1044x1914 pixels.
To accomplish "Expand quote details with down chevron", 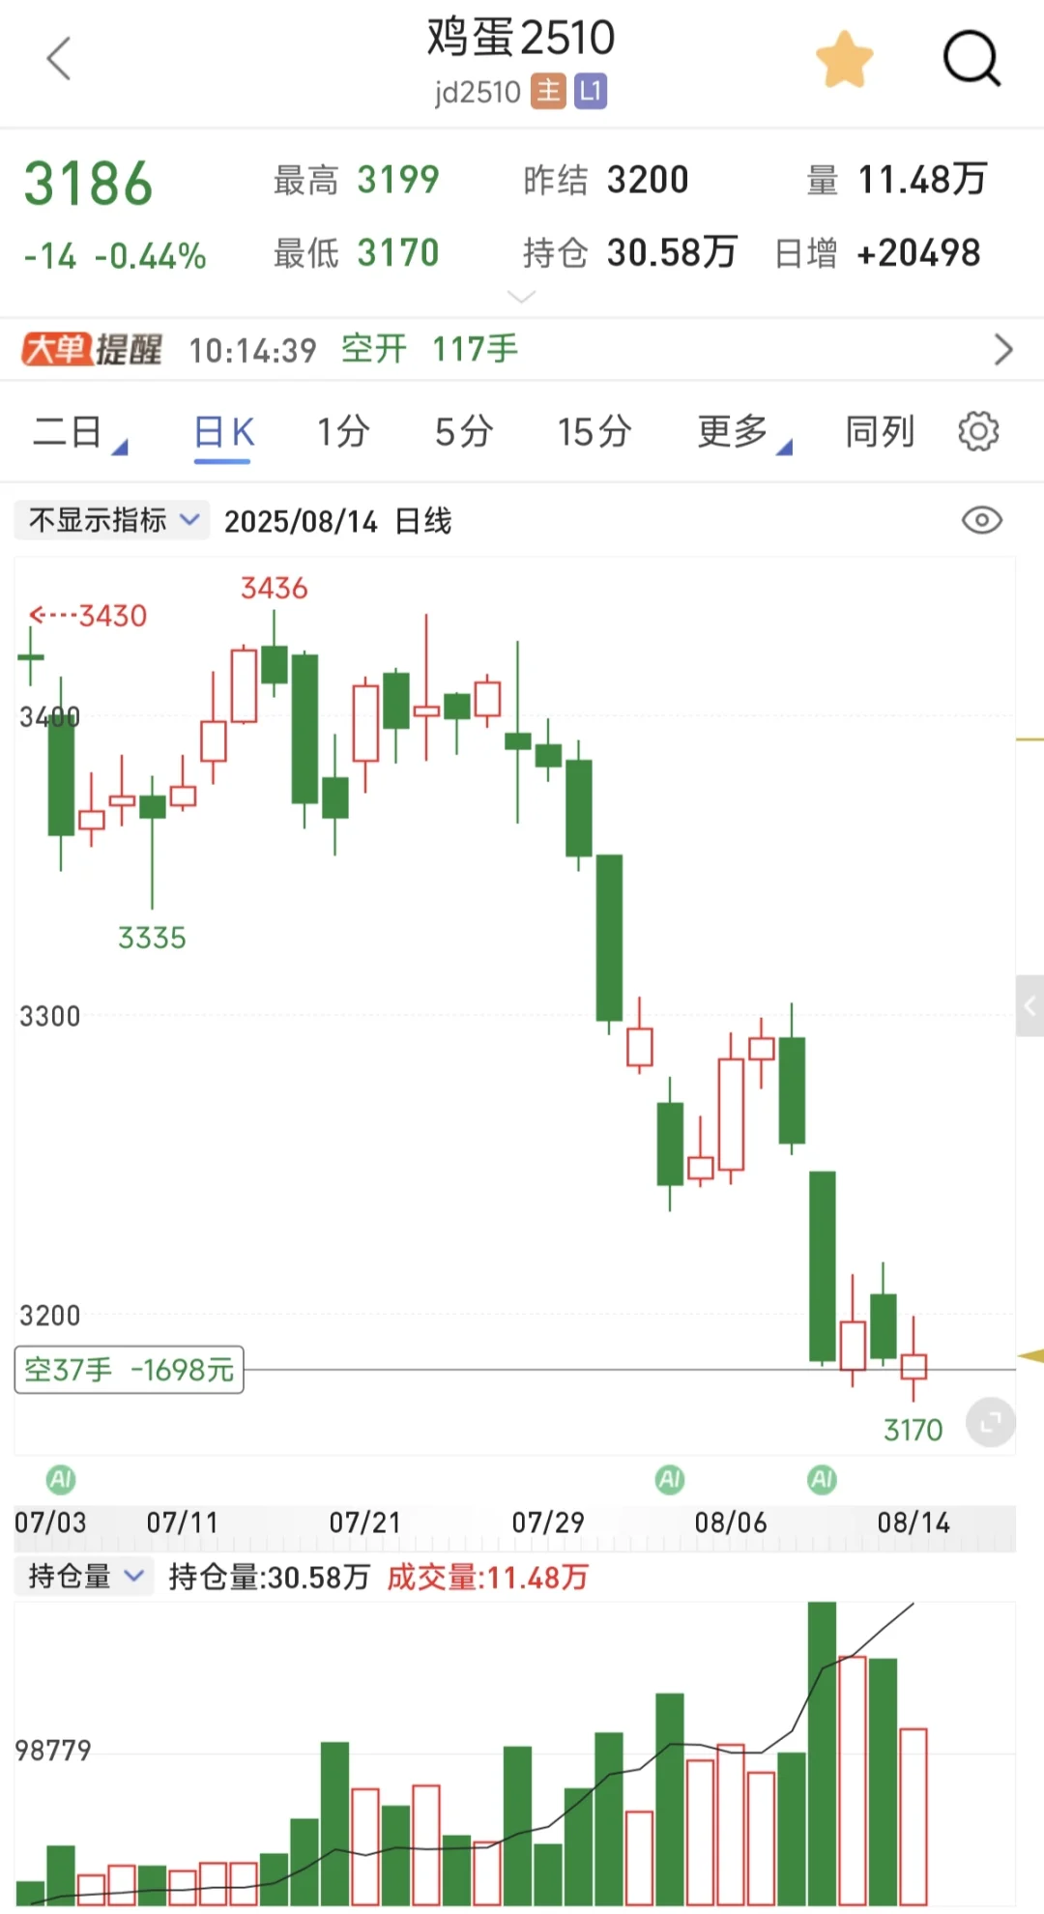I will pos(521,297).
